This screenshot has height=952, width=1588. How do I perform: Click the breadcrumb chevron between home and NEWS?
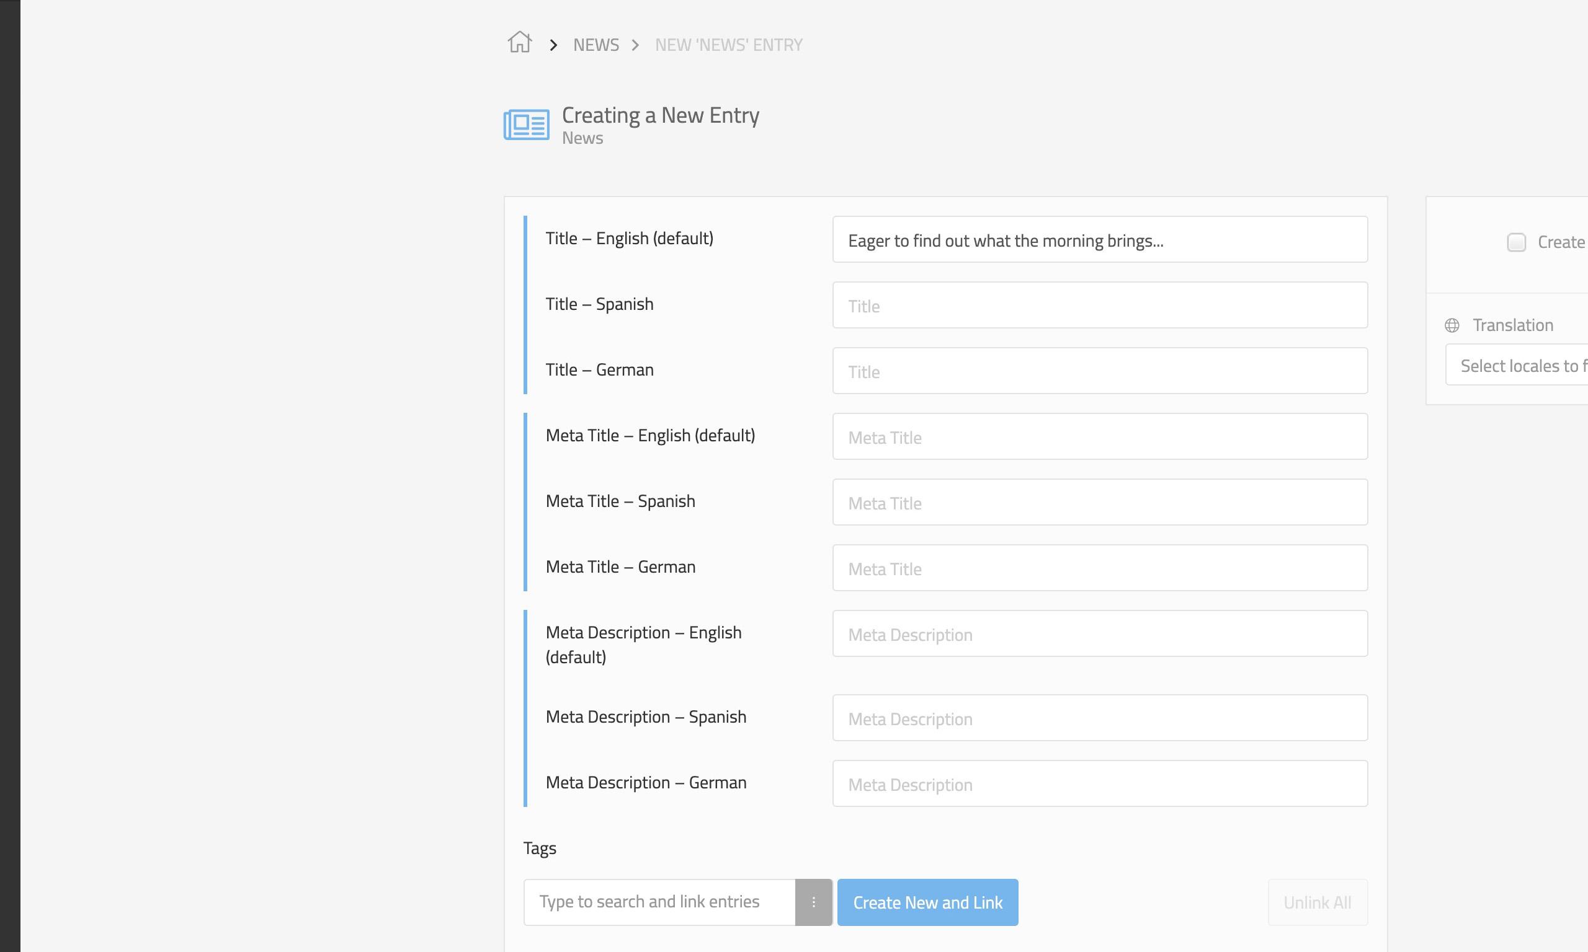[553, 44]
